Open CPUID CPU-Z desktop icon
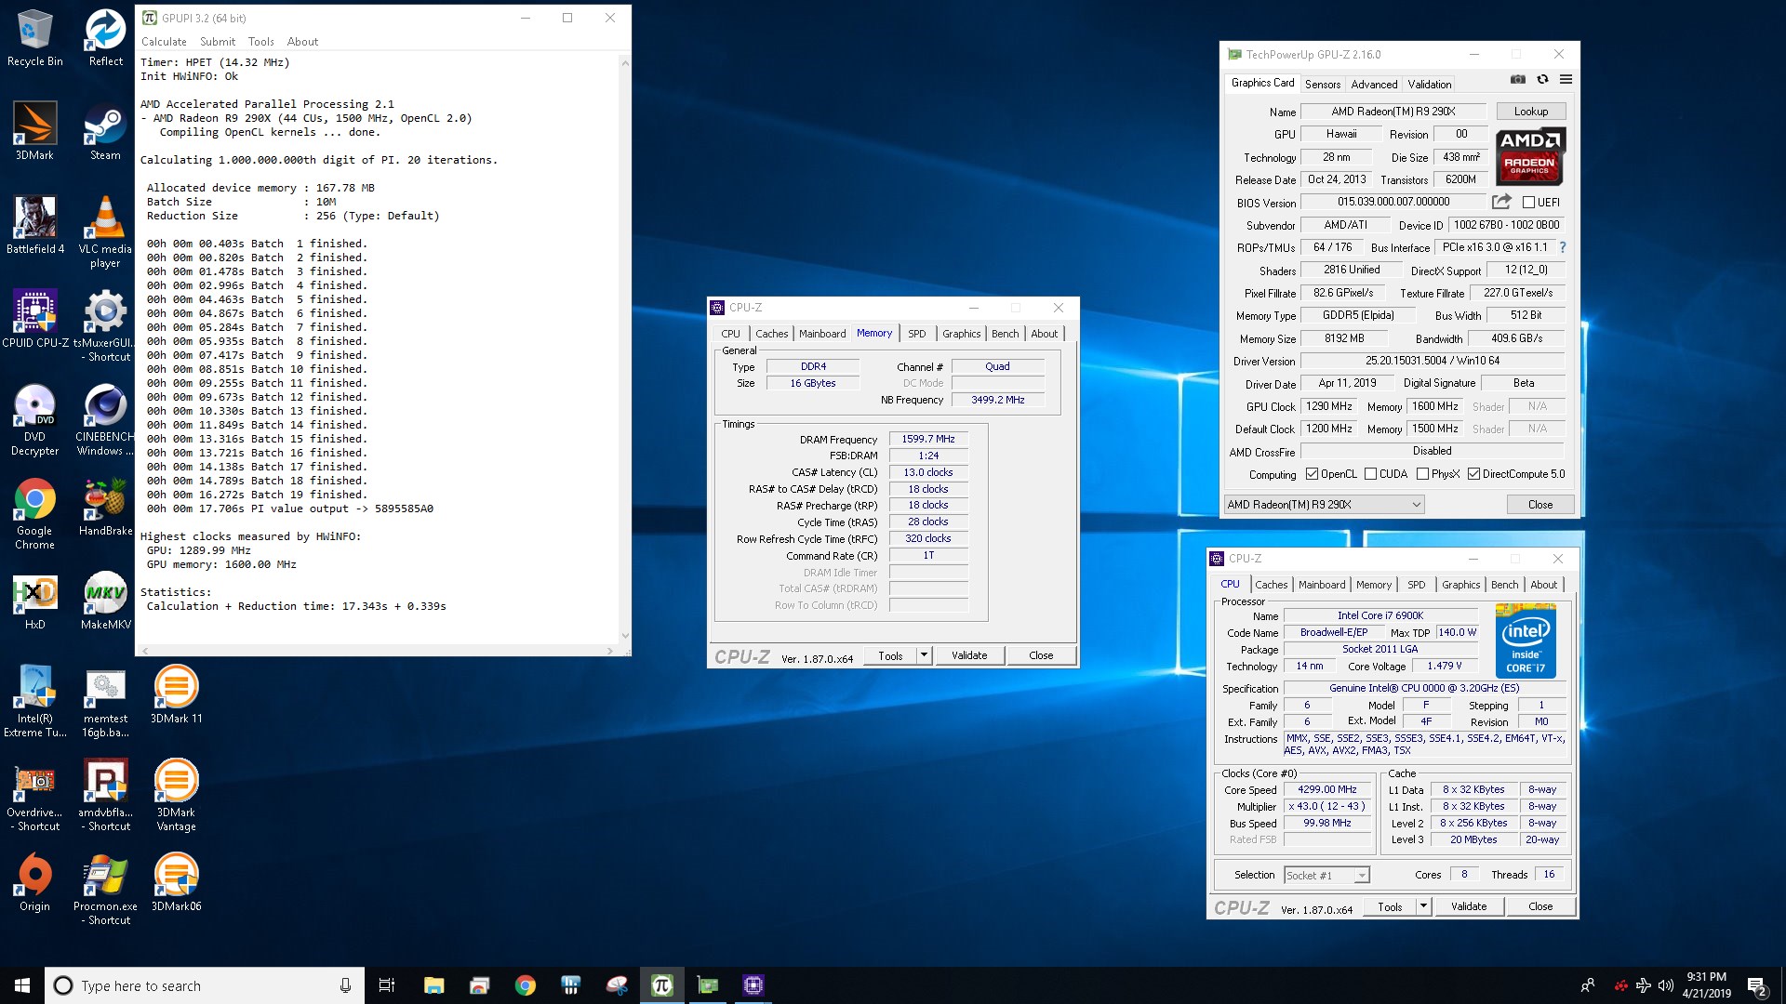 (34, 318)
